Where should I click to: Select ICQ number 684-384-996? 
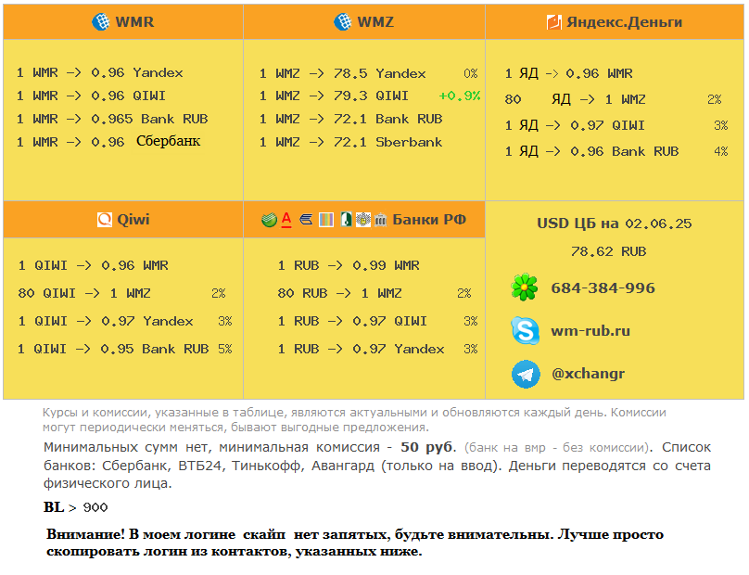(603, 287)
